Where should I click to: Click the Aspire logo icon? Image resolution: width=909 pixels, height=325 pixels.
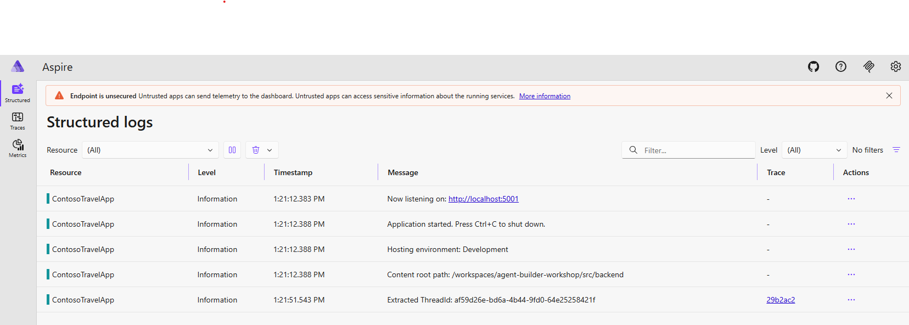18,66
